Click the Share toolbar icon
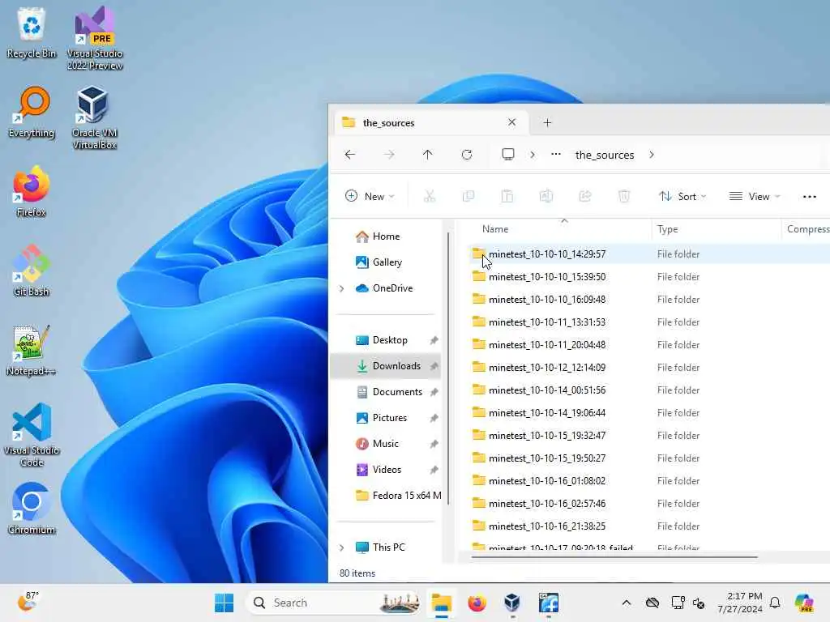The image size is (830, 622). [x=585, y=196]
